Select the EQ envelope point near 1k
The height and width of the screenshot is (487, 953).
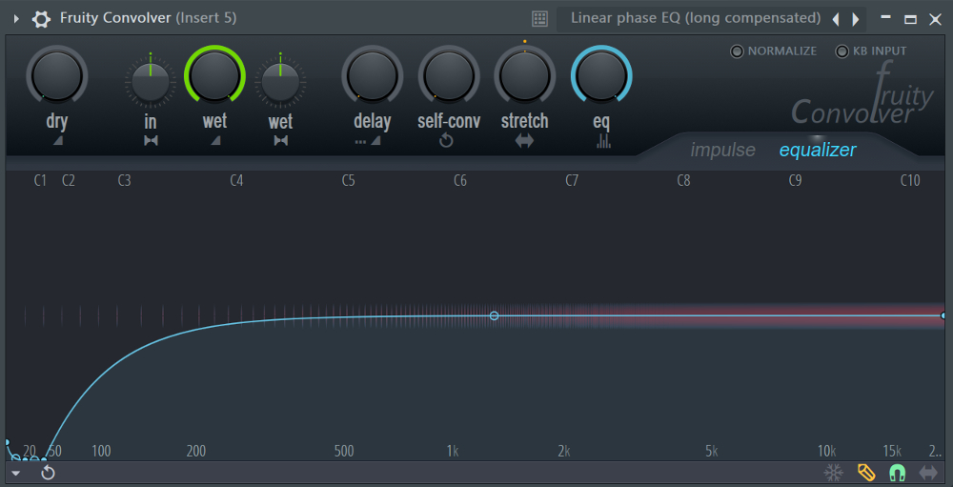point(494,315)
